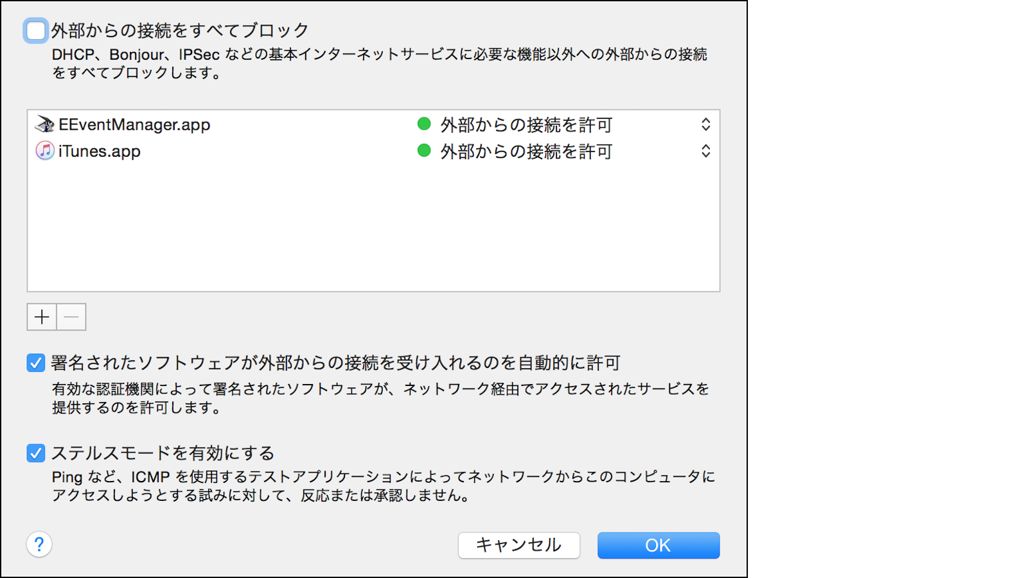The width and height of the screenshot is (1028, 578).
Task: Open connection dropdown arrows for iTunes.app
Action: (705, 151)
